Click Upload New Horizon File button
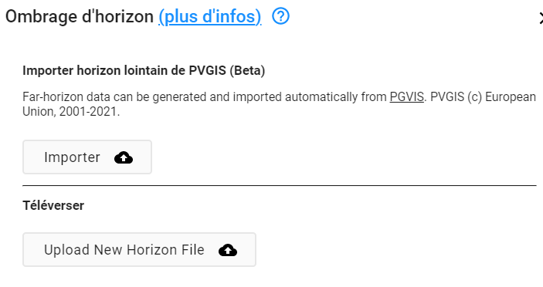This screenshot has width=543, height=287. (139, 250)
